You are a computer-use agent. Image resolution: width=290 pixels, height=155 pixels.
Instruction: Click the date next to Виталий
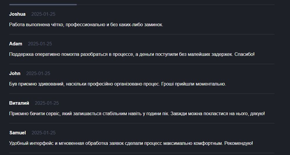pos(47,103)
